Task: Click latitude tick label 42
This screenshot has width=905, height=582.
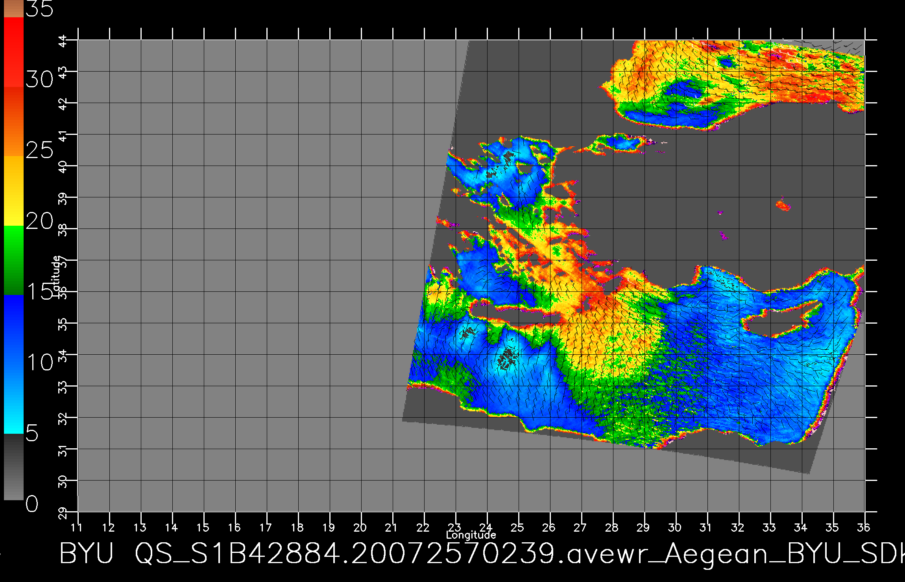Action: coord(63,104)
